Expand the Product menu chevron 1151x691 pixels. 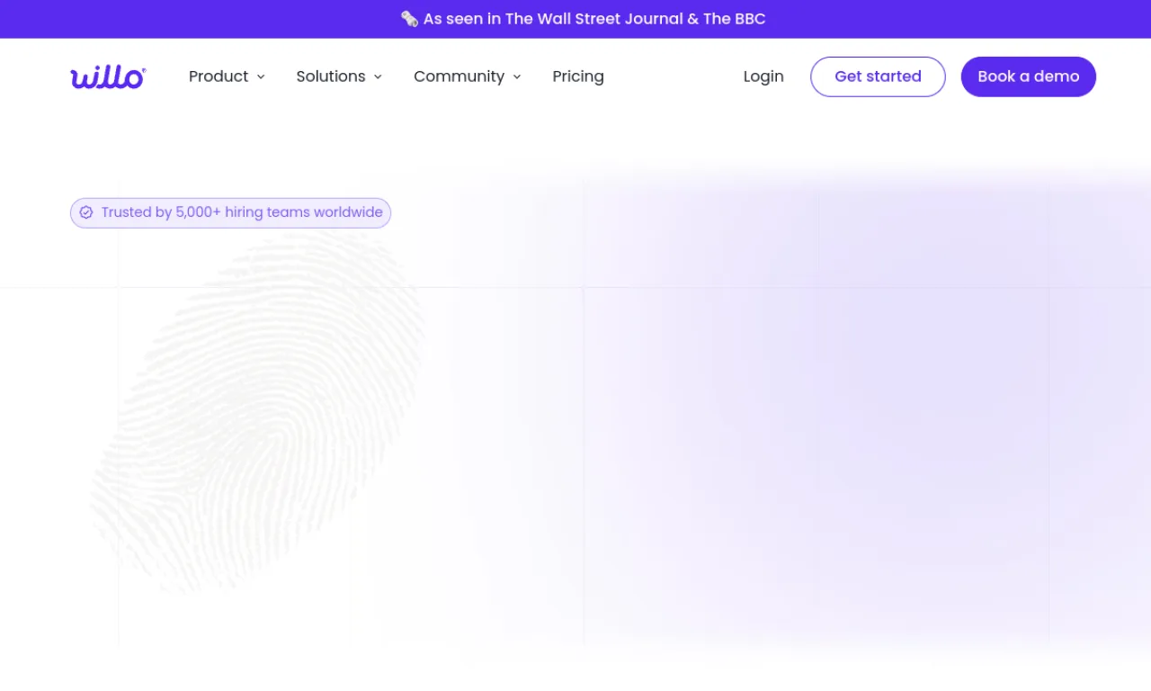(x=261, y=77)
